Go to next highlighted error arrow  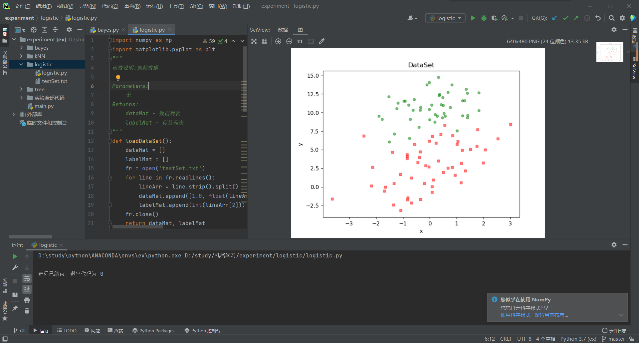point(242,41)
